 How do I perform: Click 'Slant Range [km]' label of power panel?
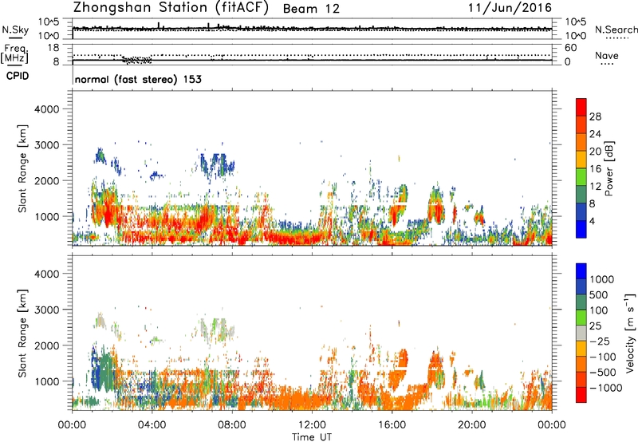(x=22, y=168)
